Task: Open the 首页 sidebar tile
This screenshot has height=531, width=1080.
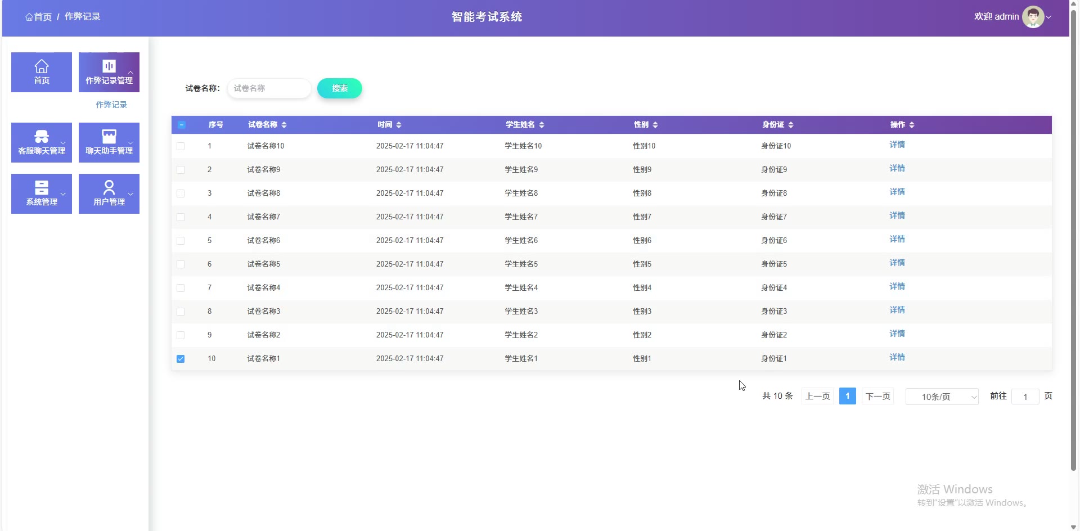Action: (x=42, y=72)
